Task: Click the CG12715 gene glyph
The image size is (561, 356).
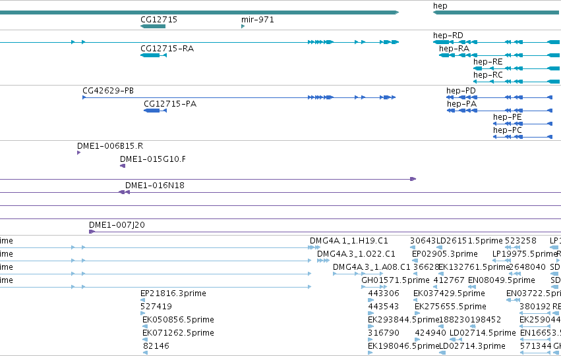Action: [153, 26]
